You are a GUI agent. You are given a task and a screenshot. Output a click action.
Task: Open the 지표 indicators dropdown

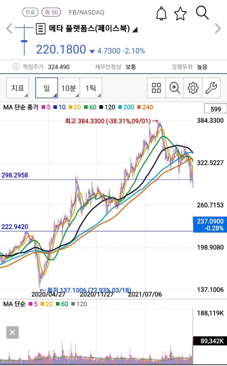18,88
